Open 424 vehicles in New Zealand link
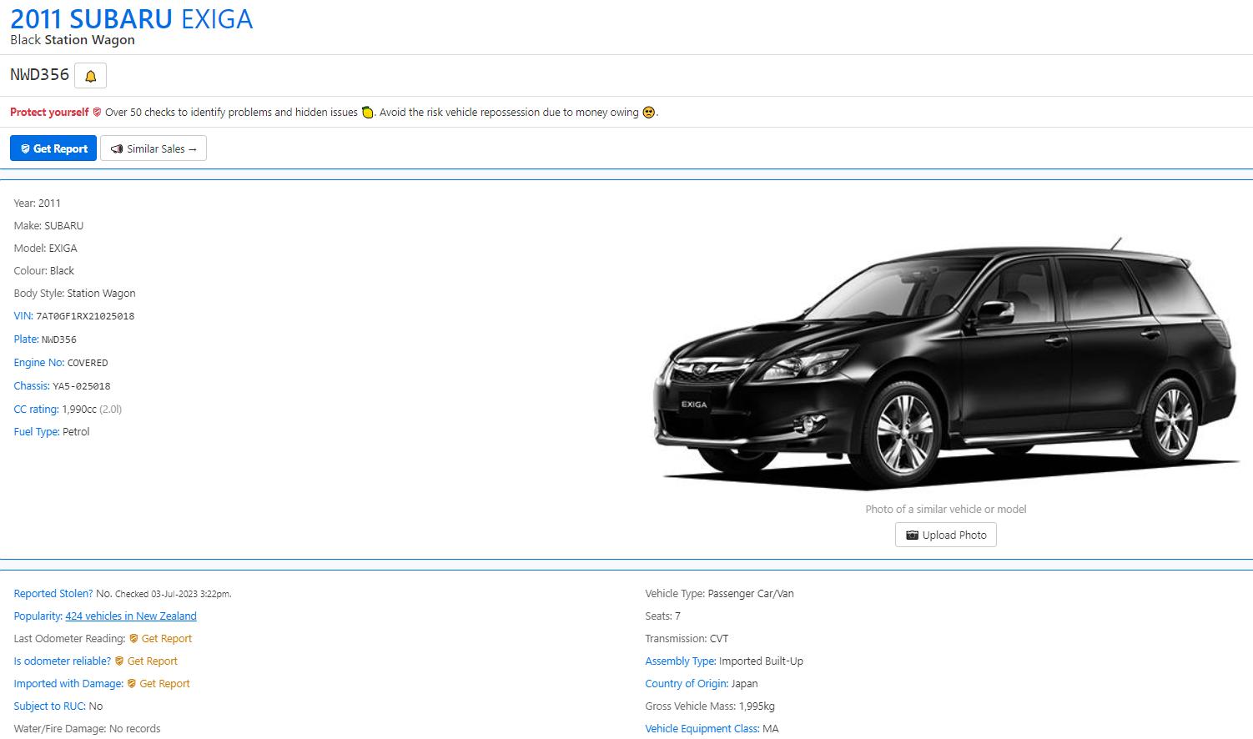 131,616
